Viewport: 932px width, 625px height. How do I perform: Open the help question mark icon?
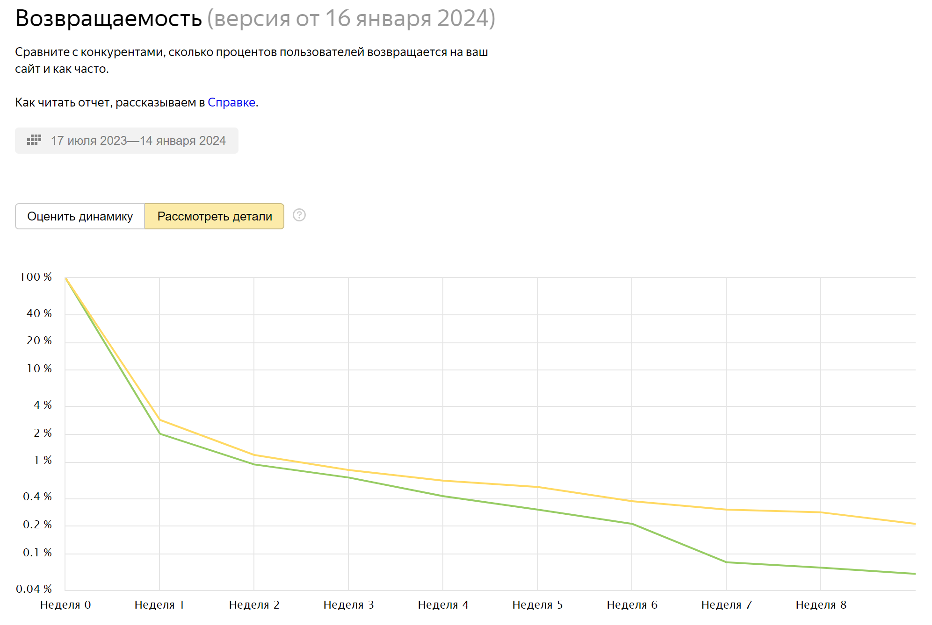(x=299, y=215)
